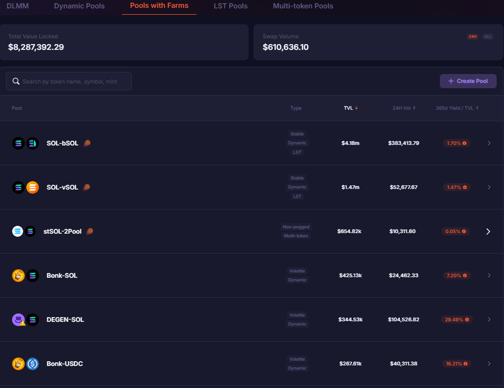The height and width of the screenshot is (388, 504).
Task: Click info icon on 0.05% yield
Action: 464,231
